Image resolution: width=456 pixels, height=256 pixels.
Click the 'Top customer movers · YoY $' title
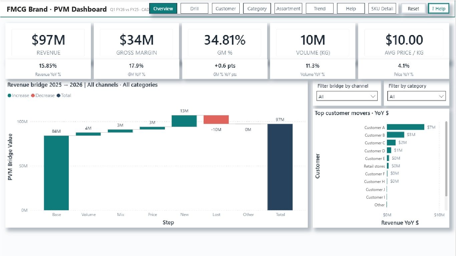tap(352, 113)
